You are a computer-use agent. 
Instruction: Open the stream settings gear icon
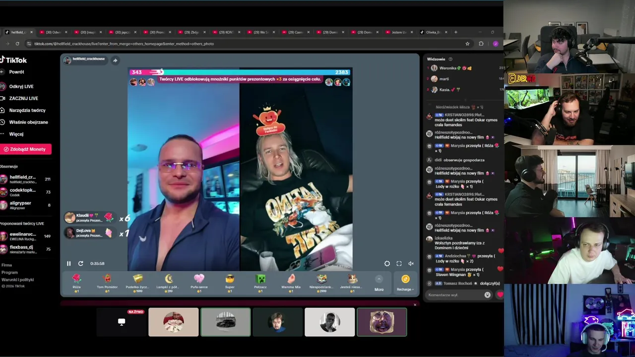pyautogui.click(x=387, y=263)
